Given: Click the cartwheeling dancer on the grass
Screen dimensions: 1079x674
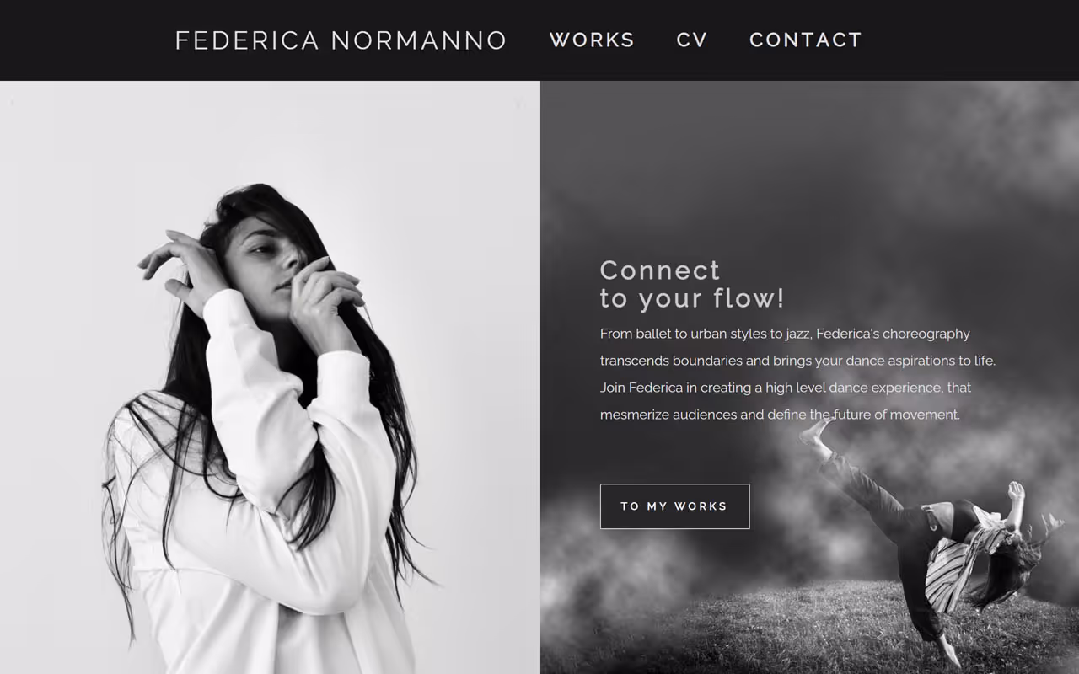Looking at the screenshot, I should [927, 539].
